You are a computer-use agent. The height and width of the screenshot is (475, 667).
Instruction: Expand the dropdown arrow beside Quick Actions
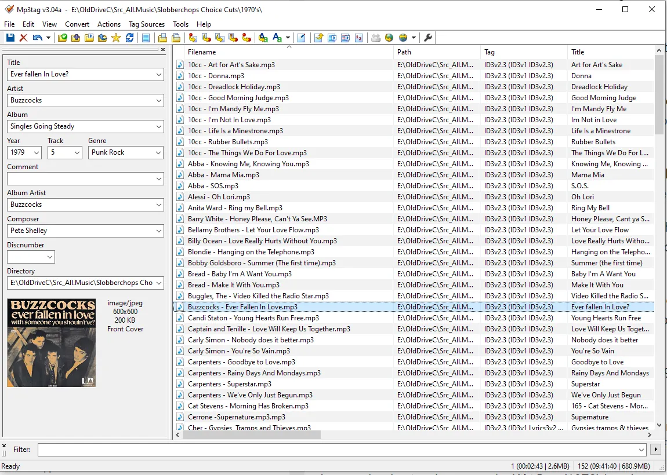click(288, 38)
